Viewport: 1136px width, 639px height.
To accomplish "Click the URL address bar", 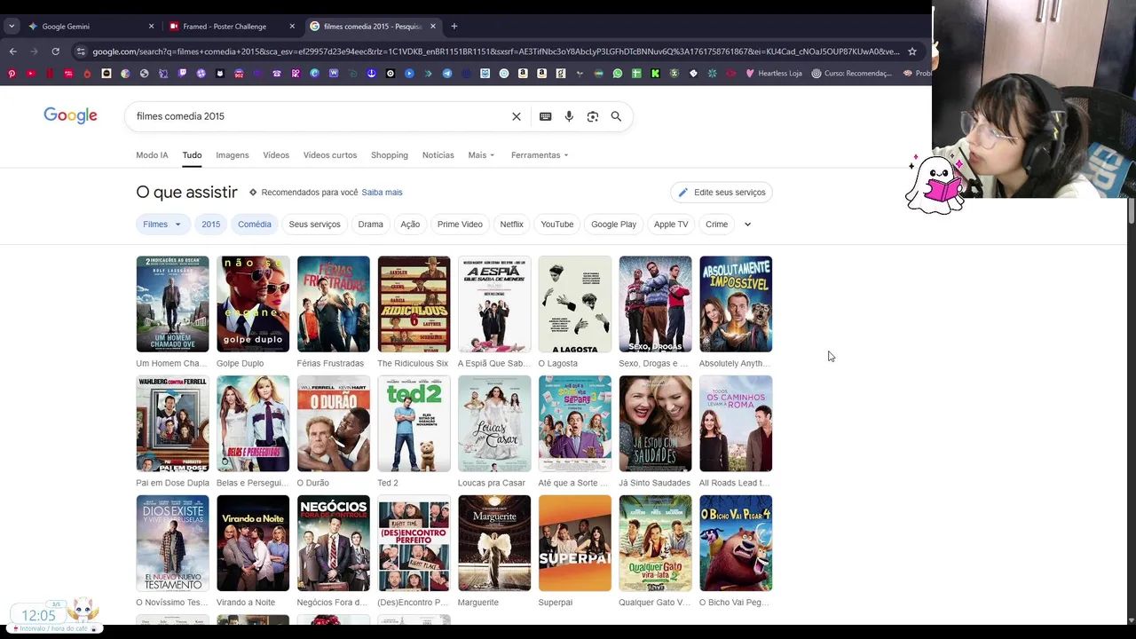I will (x=495, y=51).
